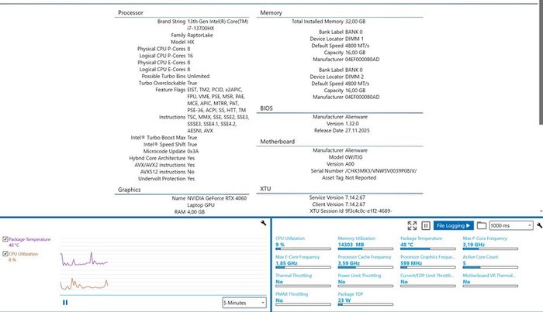Select the Package TDP 23 W monitor
Viewport: 543px width, 312px height.
(x=365, y=299)
